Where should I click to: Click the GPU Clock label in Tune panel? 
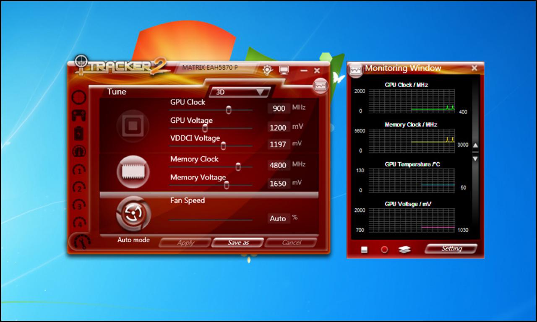(x=188, y=102)
